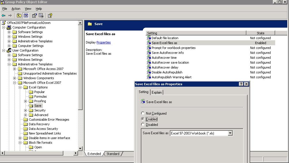
Task: Switch to the Setting tab in dialog
Action: [x=143, y=92]
